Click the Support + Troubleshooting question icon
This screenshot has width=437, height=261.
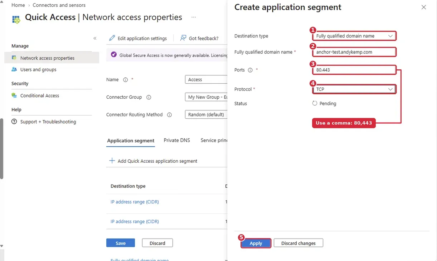pyautogui.click(x=14, y=122)
